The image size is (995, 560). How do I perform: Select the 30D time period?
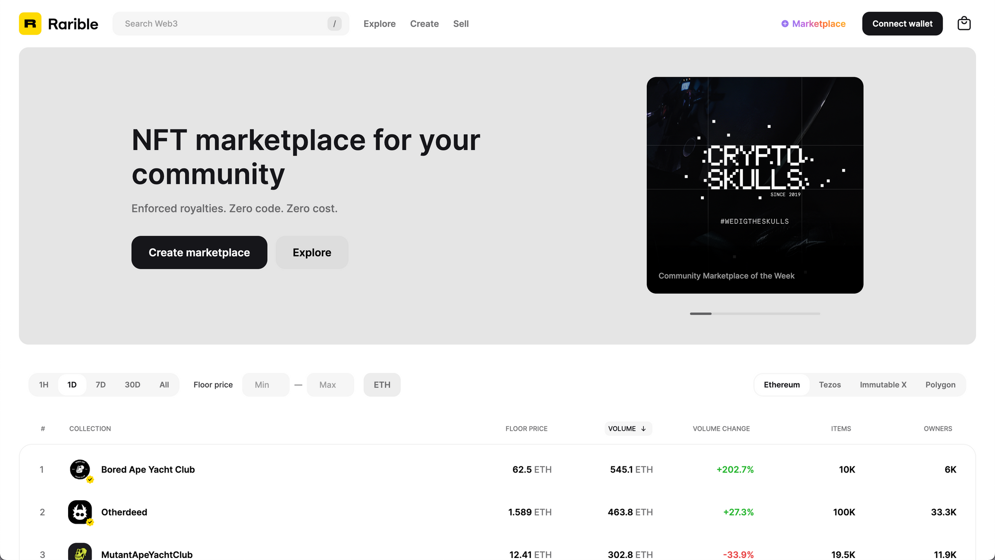click(x=132, y=385)
